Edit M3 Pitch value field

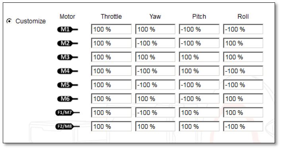[199, 57]
